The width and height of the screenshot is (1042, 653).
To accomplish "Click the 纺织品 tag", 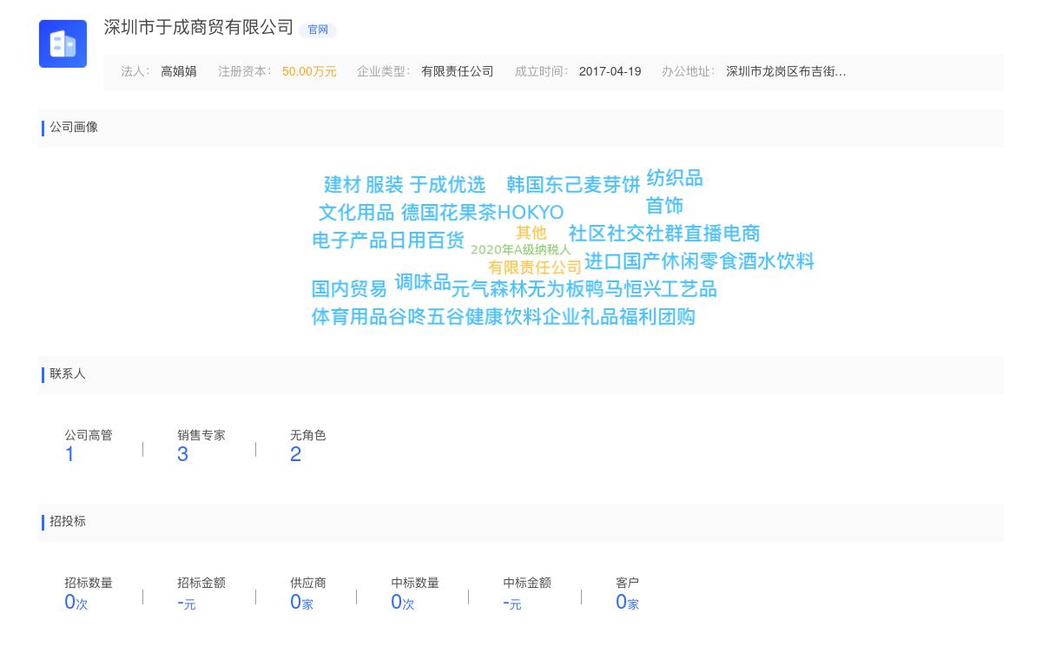I will 675,178.
